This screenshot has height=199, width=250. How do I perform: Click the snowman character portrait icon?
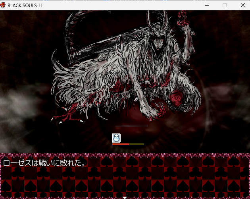point(116,138)
